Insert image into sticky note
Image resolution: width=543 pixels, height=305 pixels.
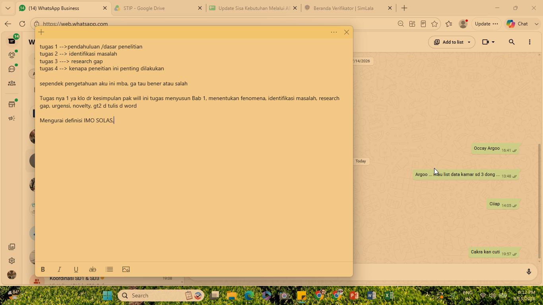(x=126, y=269)
